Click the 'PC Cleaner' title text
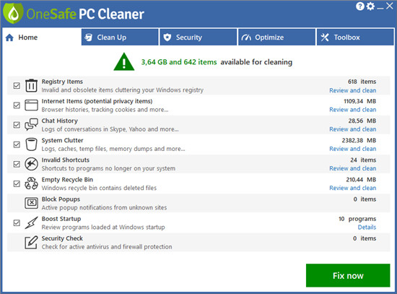This screenshot has width=397, height=294. 111,14
